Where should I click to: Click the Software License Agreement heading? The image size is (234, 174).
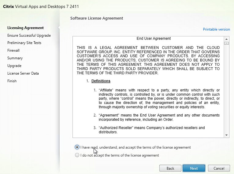97,18
